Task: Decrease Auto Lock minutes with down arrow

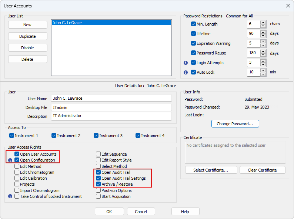Action: coord(263,74)
